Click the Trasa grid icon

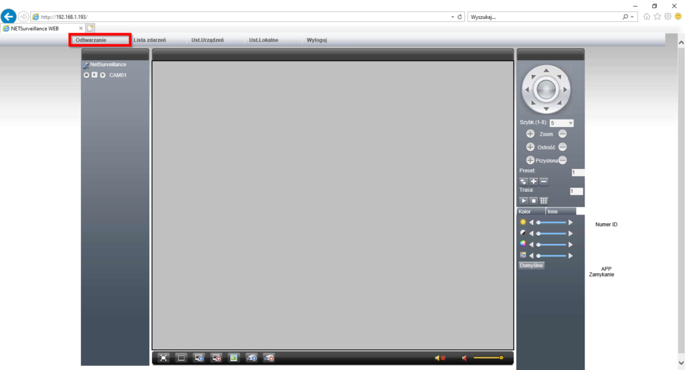(544, 200)
